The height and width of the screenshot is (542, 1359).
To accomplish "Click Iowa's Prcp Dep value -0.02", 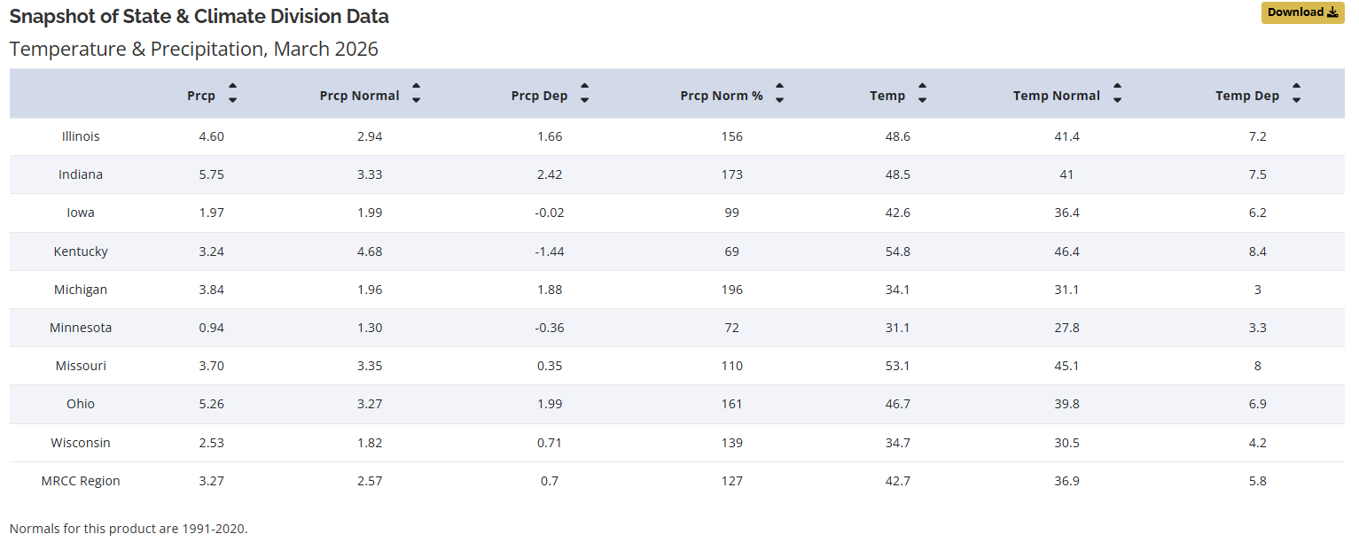I will click(x=550, y=213).
